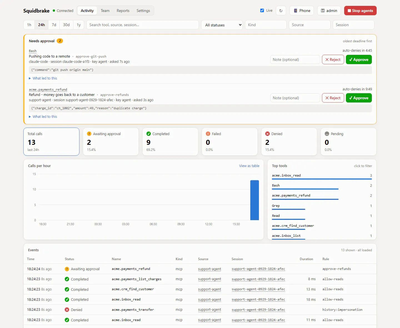Image resolution: width=400 pixels, height=328 pixels.
Task: Select the 1h time range
Action: coord(29,25)
